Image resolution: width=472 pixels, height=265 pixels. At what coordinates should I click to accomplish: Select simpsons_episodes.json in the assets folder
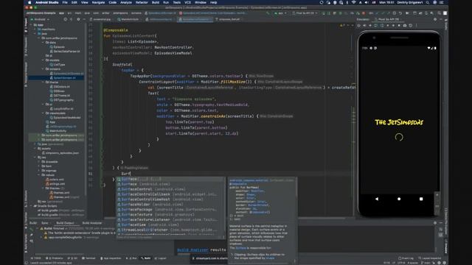pos(62,153)
